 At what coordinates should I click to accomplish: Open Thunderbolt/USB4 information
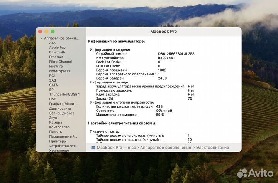click(x=64, y=94)
